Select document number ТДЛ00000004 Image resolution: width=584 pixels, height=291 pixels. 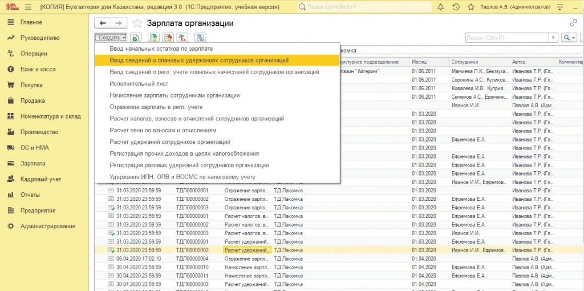[x=192, y=258]
